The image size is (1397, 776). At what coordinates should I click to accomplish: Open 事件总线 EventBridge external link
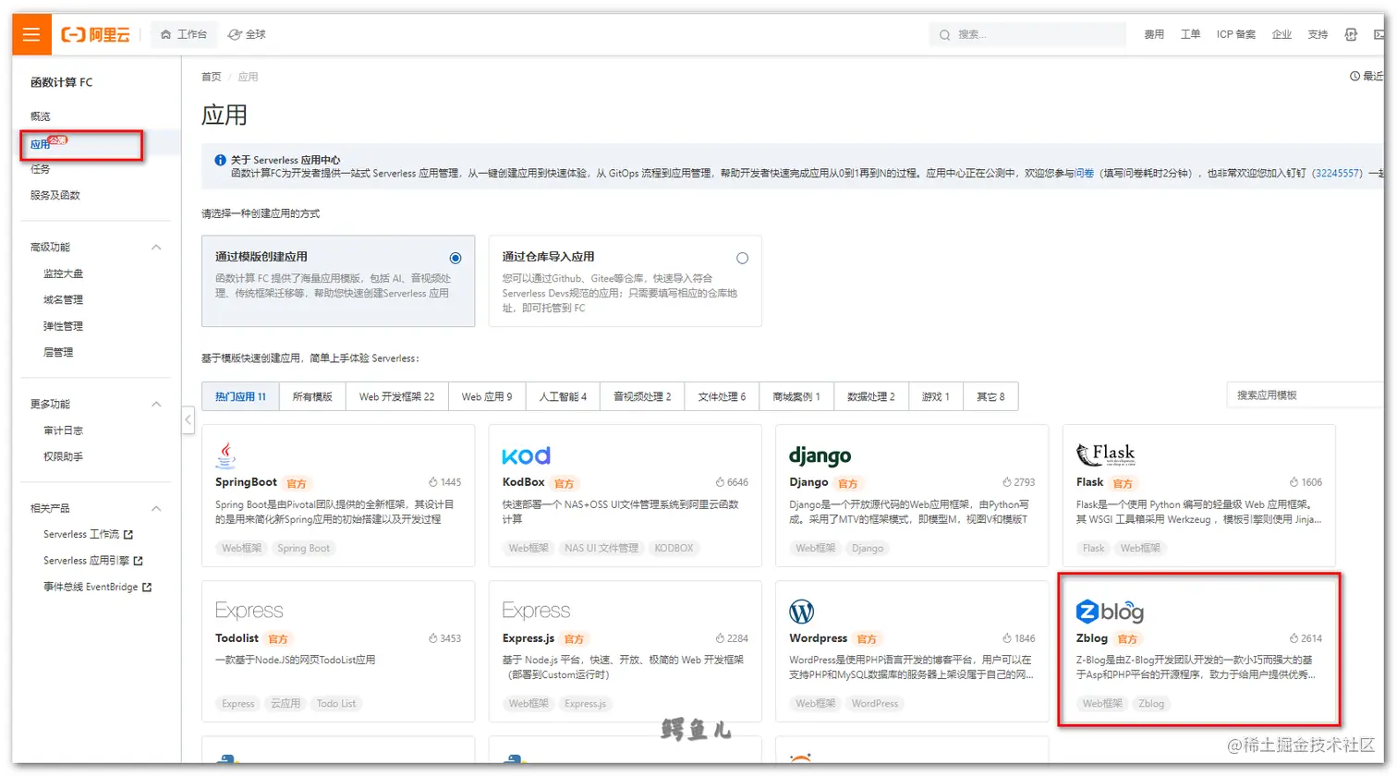[98, 587]
